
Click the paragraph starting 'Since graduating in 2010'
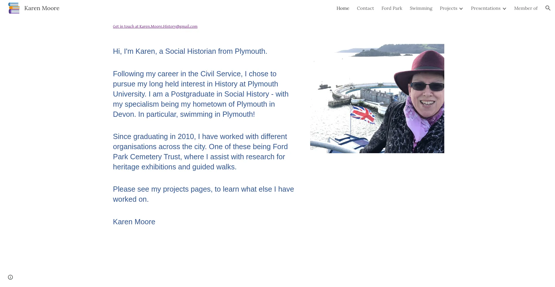coord(200,151)
